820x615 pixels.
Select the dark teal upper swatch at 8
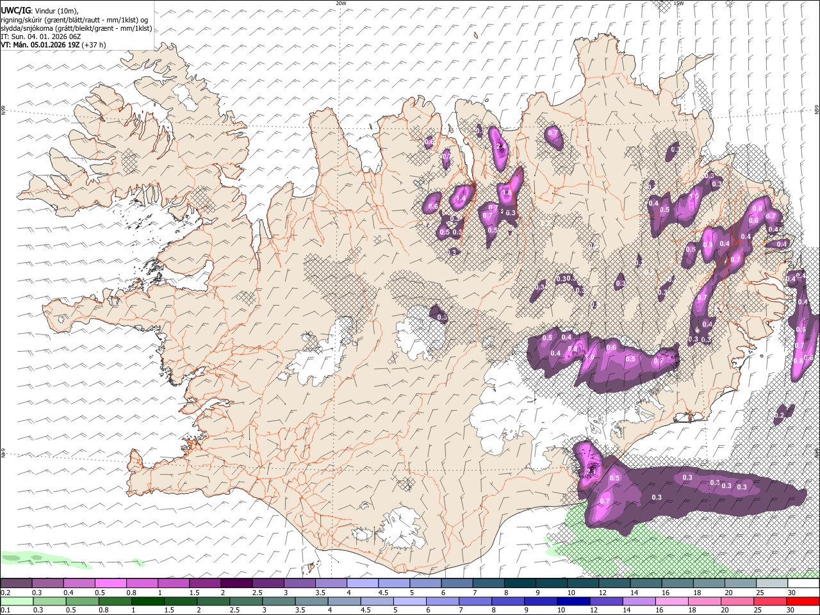(520, 583)
